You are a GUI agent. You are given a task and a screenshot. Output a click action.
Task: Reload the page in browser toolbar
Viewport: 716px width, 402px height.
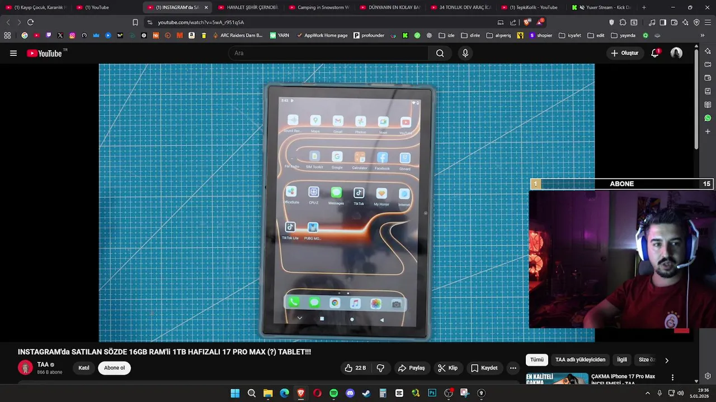[x=30, y=22]
